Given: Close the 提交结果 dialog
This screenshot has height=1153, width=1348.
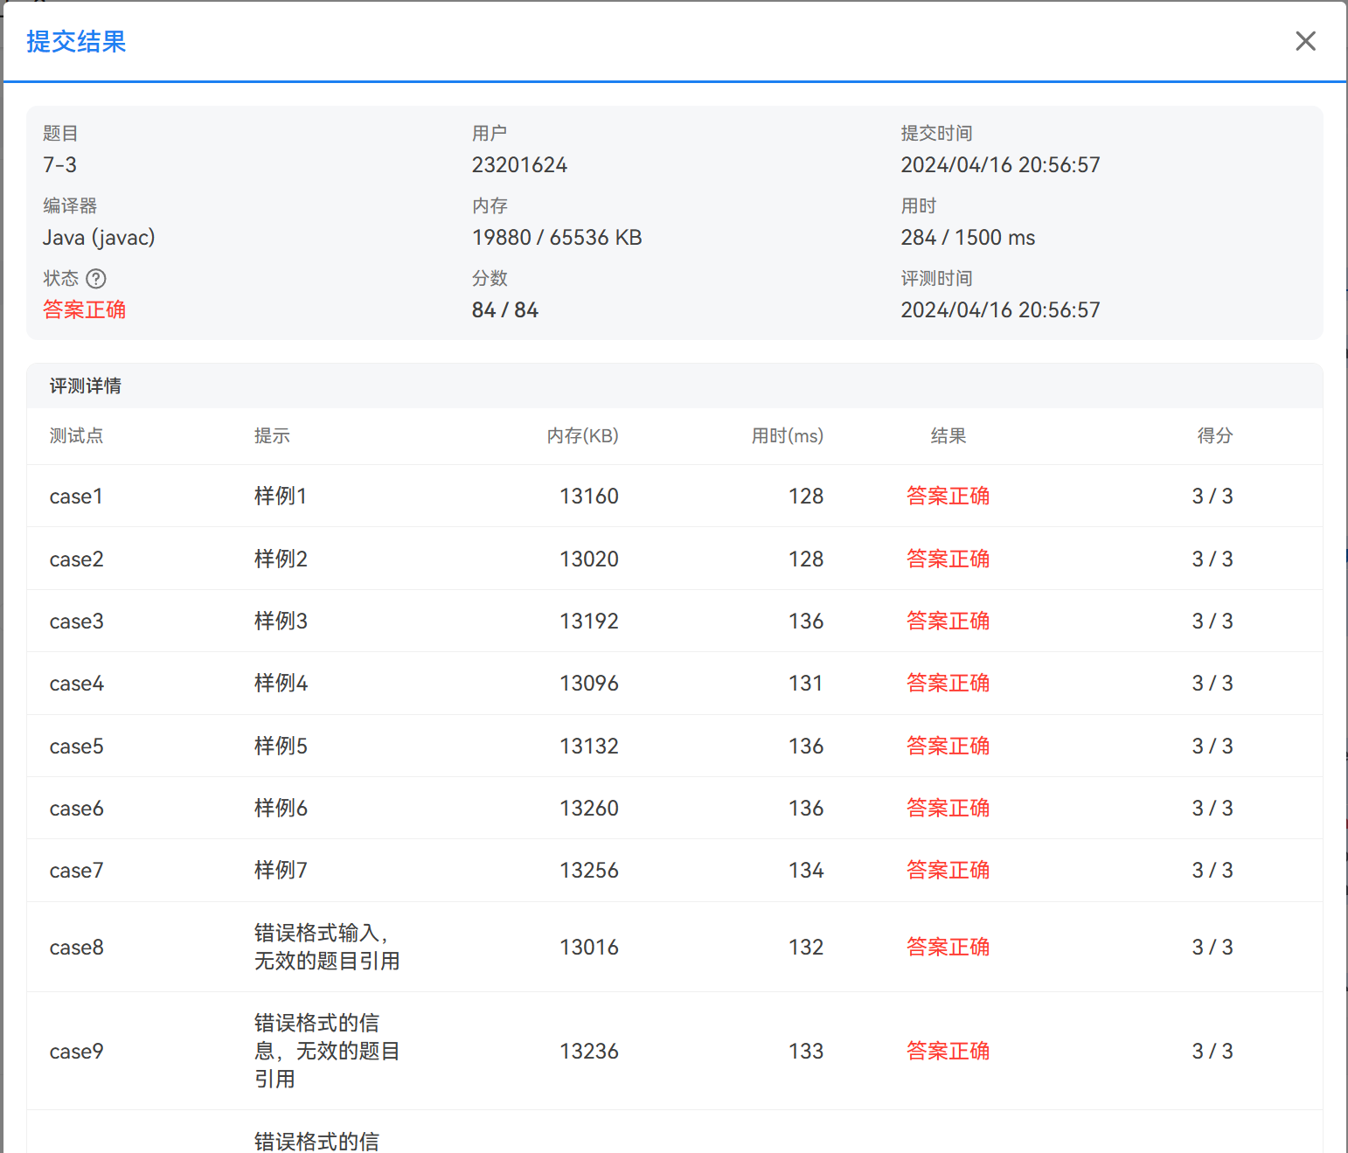Looking at the screenshot, I should point(1305,41).
